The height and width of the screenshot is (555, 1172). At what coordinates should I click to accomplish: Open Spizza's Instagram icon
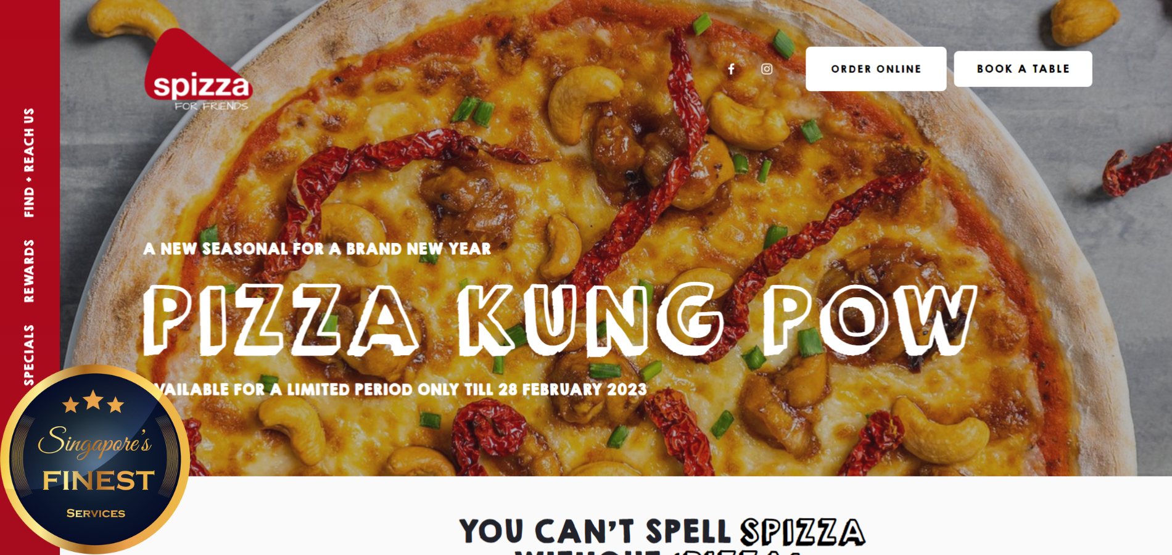(x=767, y=69)
